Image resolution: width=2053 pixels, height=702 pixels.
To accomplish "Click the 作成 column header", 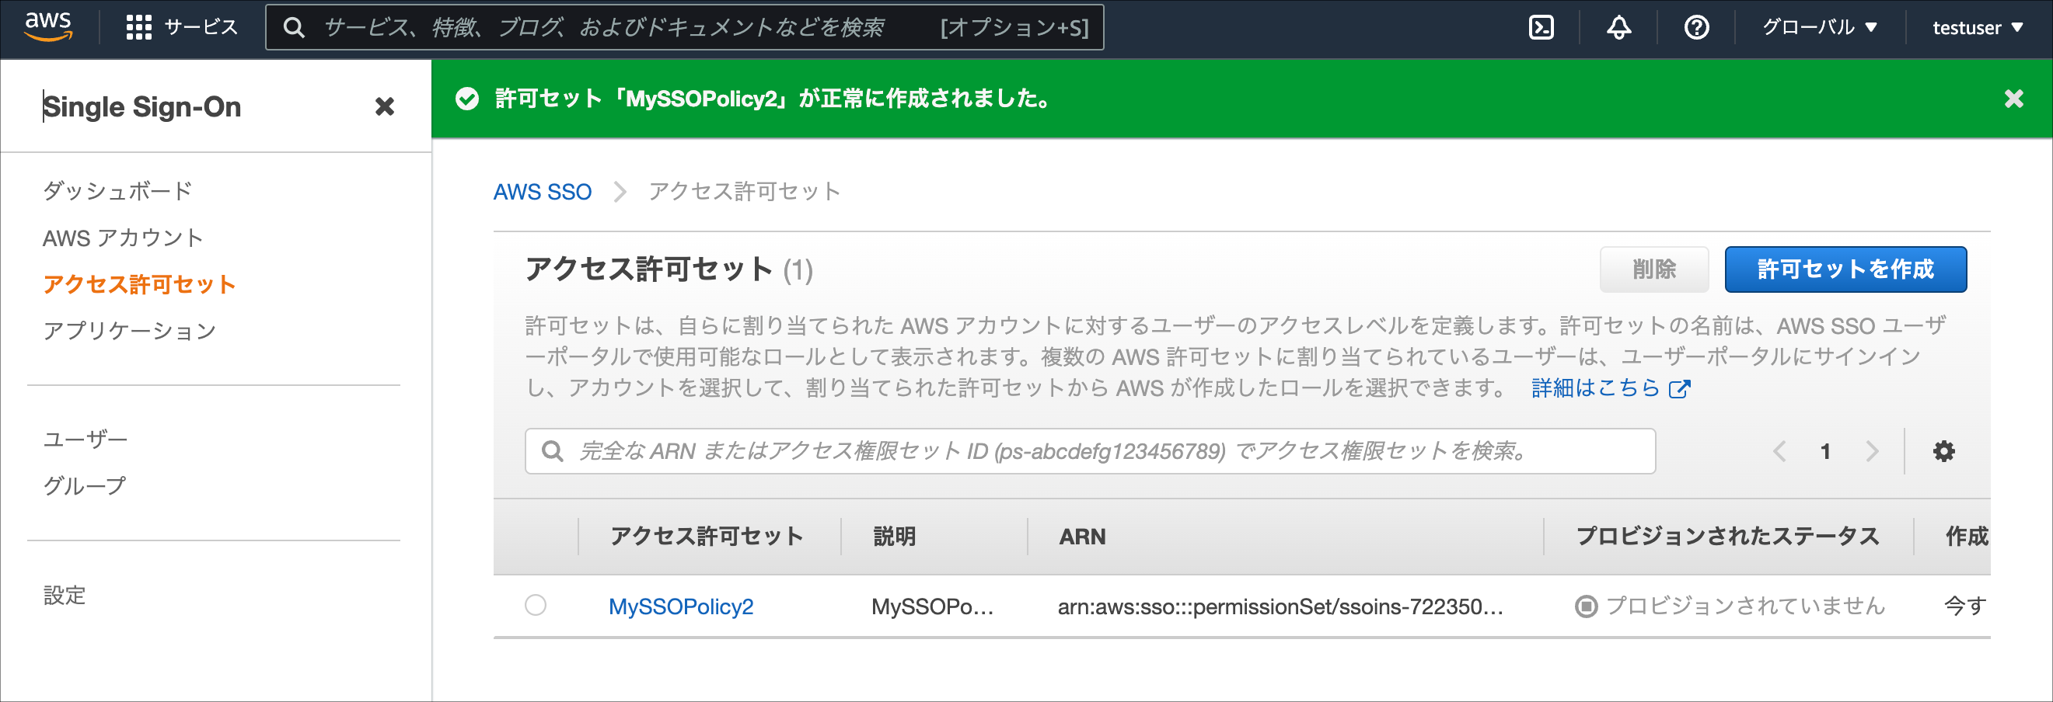I will pyautogui.click(x=1966, y=537).
